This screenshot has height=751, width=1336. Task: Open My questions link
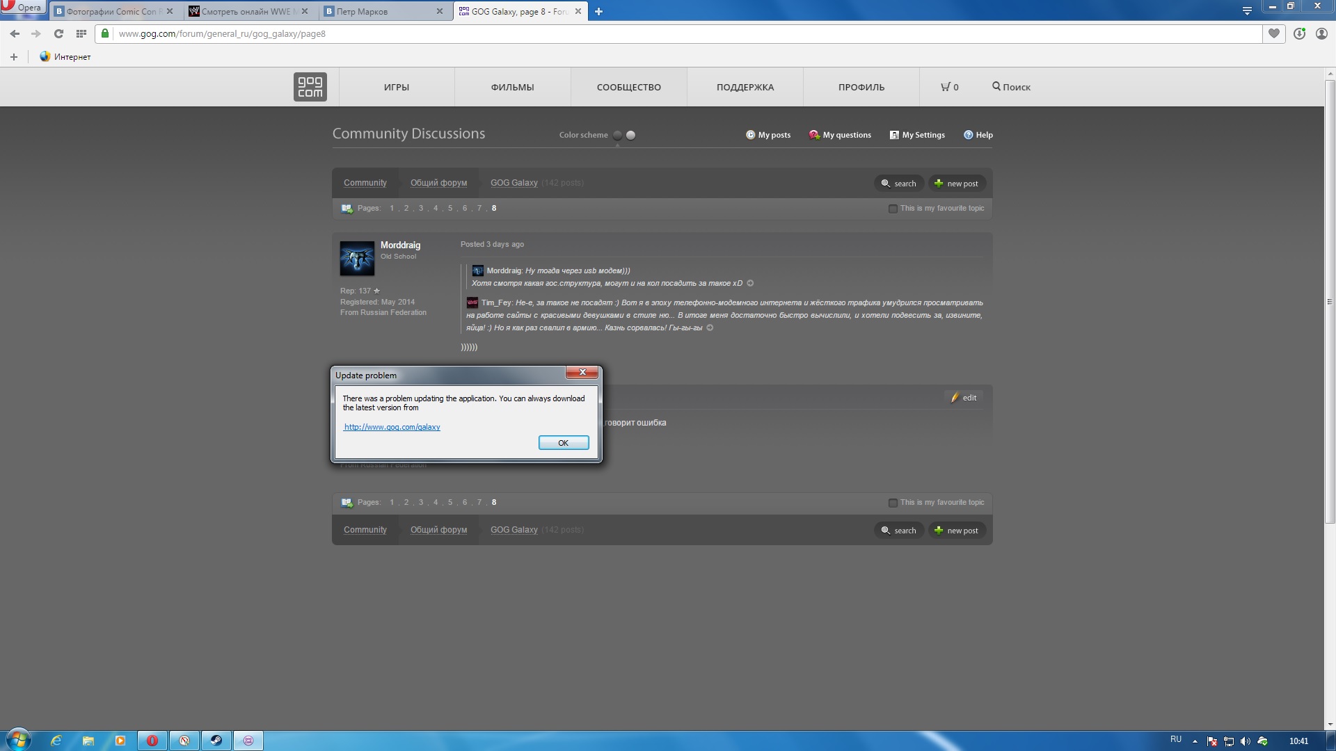(840, 135)
